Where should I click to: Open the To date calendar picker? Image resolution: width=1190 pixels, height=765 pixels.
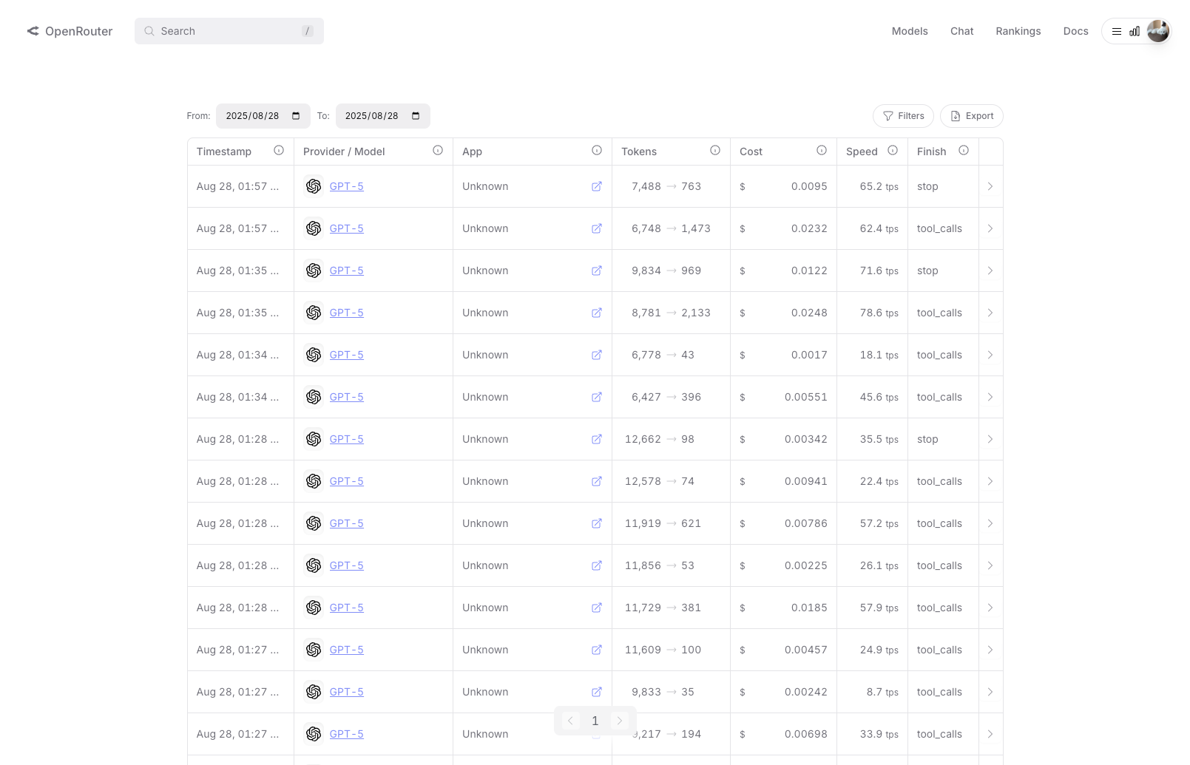point(416,116)
